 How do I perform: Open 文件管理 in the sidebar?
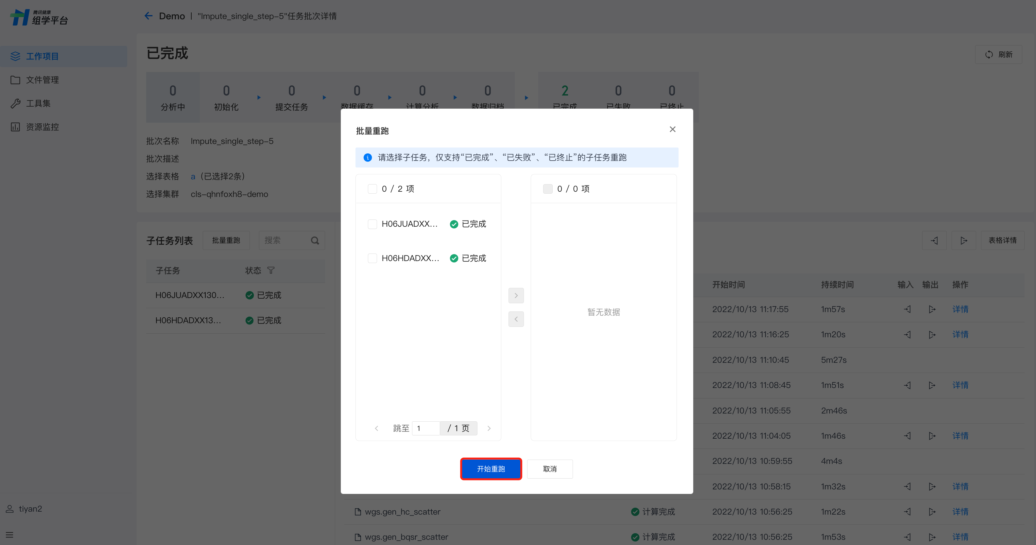42,80
